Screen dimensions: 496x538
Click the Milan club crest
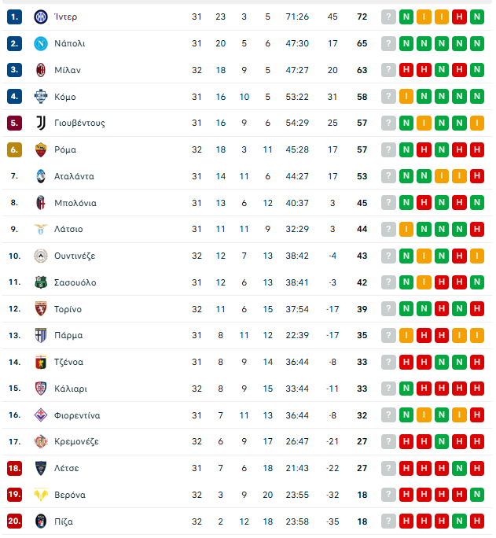pyautogui.click(x=41, y=70)
